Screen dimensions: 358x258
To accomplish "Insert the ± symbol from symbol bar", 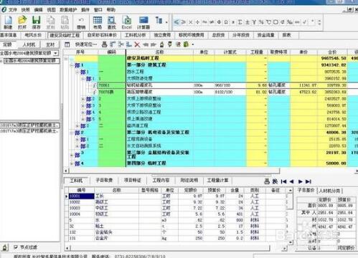I will [x=248, y=22].
